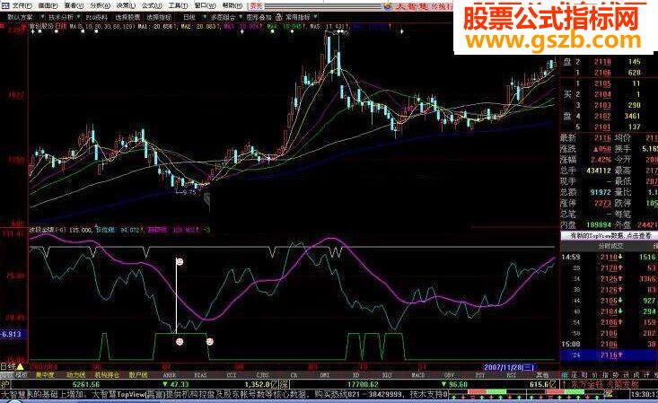Open the 决策 menu
Image resolution: width=658 pixels, height=403 pixels.
tap(126, 5)
